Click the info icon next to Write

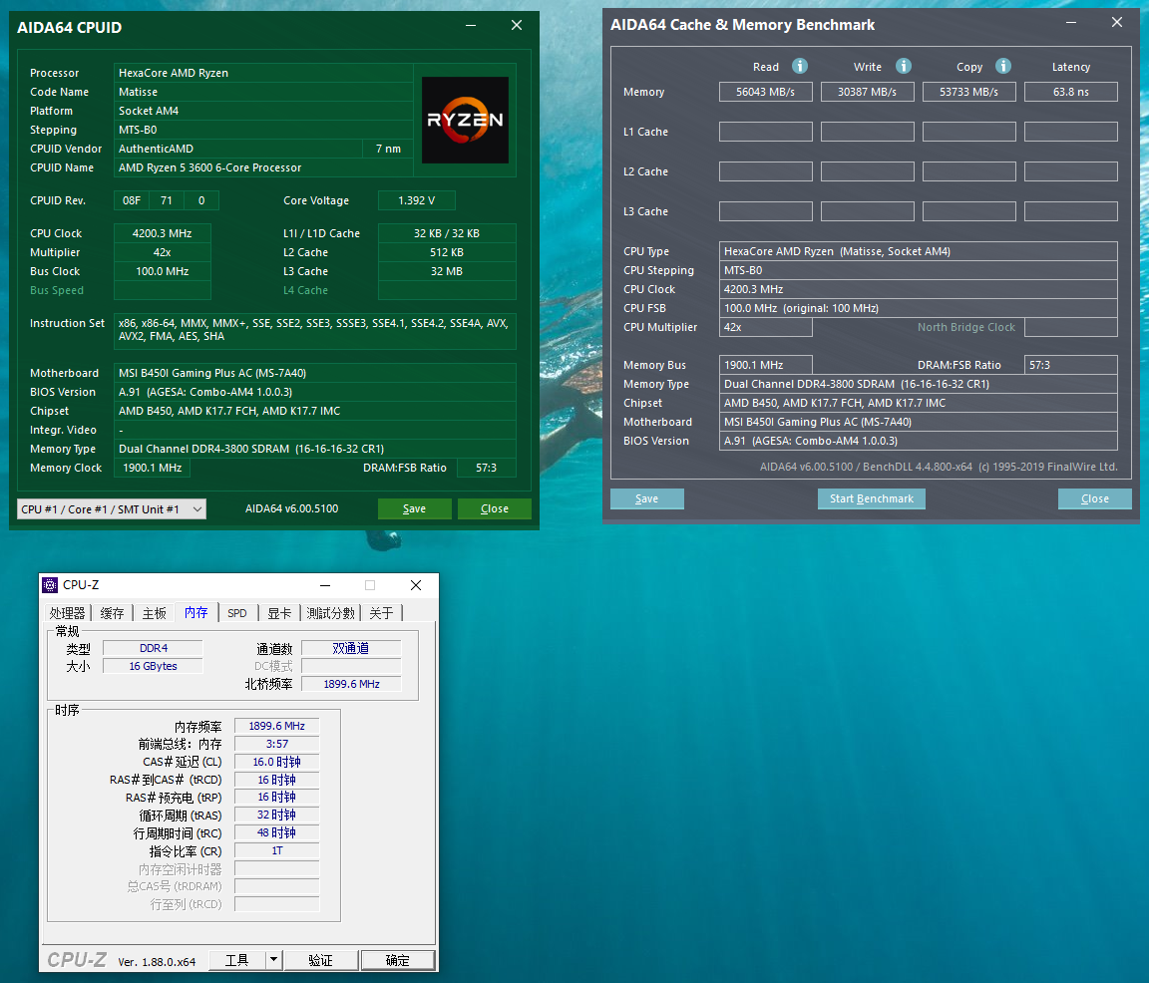(904, 66)
